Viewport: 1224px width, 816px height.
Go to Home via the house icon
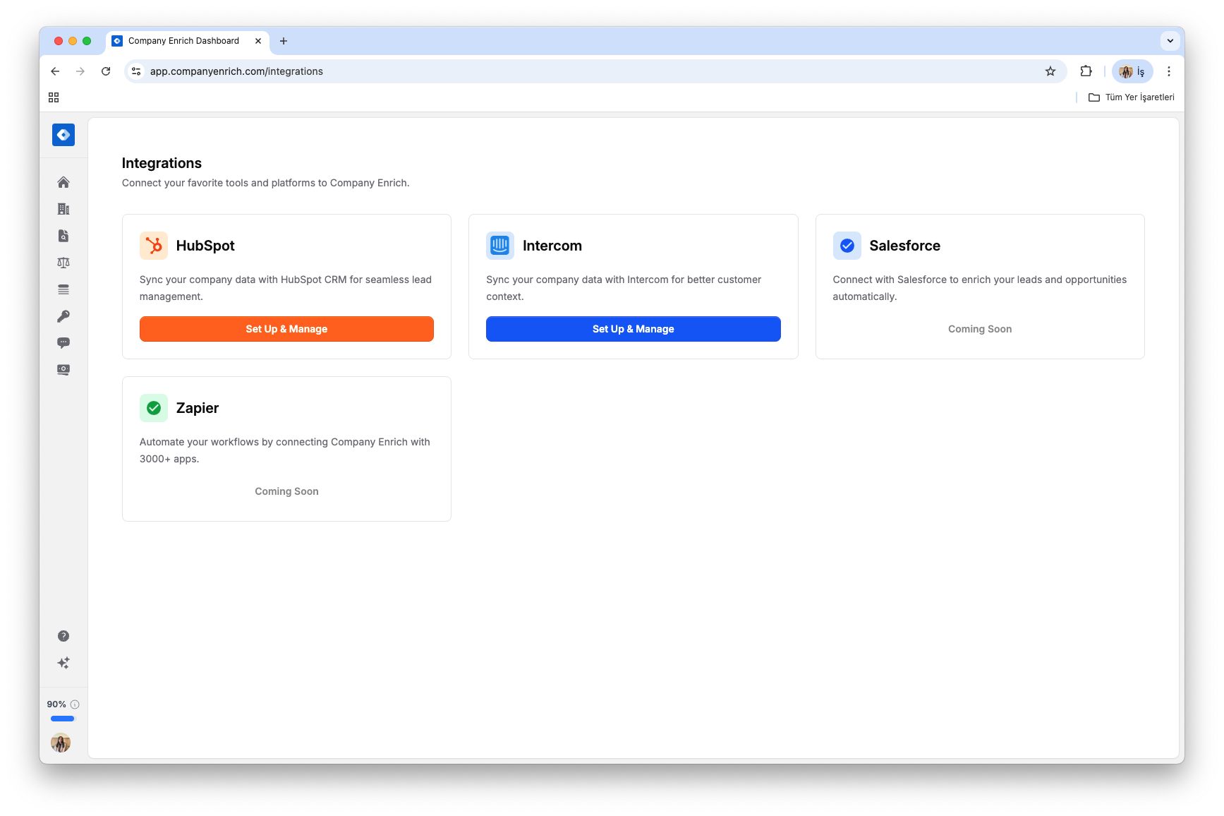click(63, 182)
